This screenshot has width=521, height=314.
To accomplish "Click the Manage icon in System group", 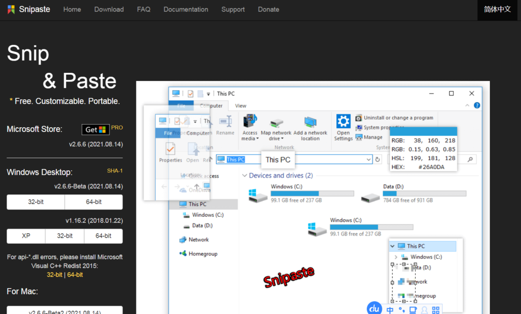I will point(359,137).
